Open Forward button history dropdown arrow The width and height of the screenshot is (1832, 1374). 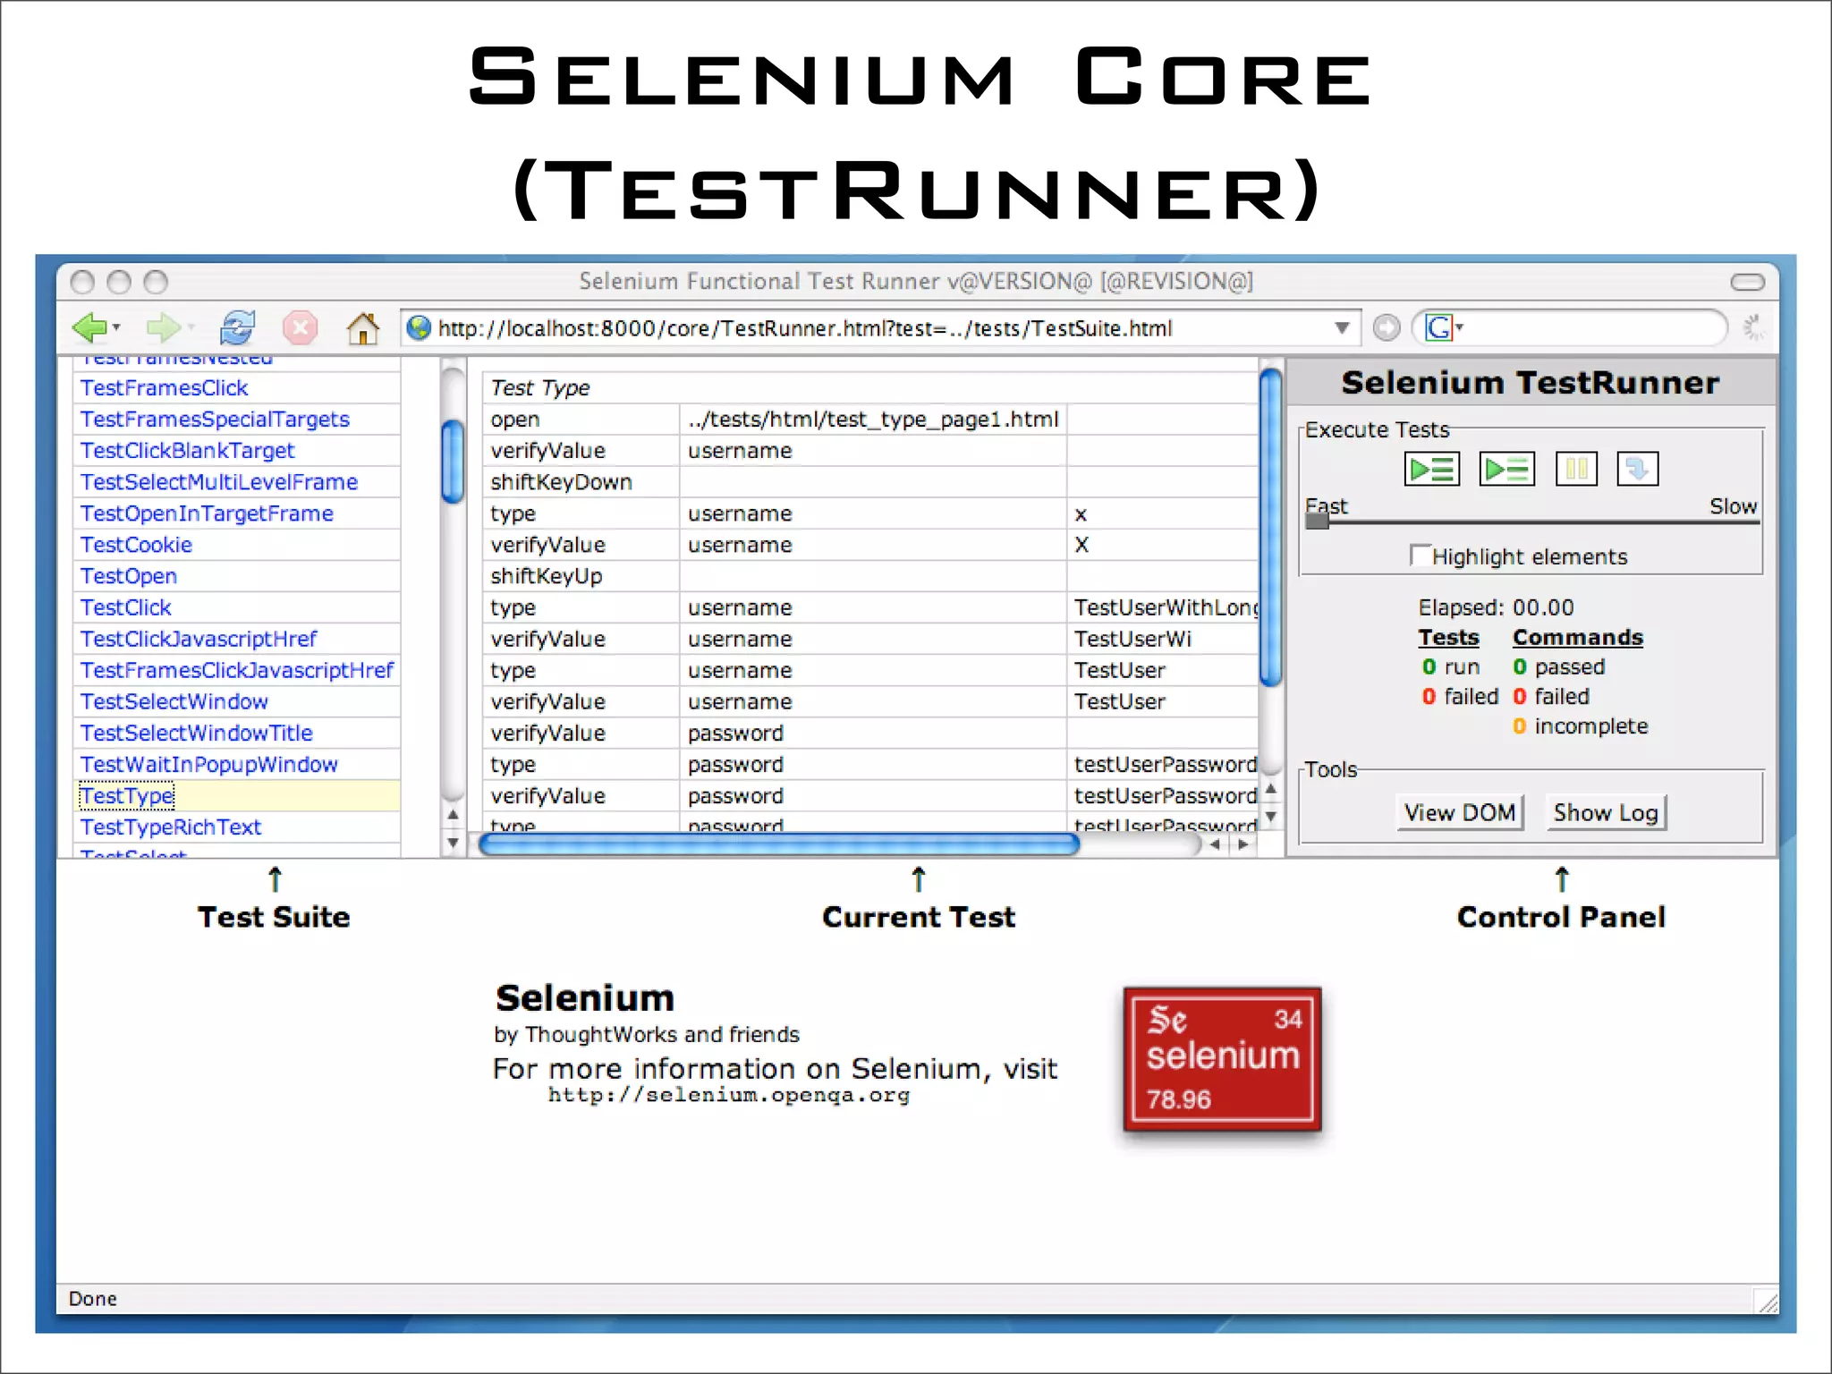point(191,328)
